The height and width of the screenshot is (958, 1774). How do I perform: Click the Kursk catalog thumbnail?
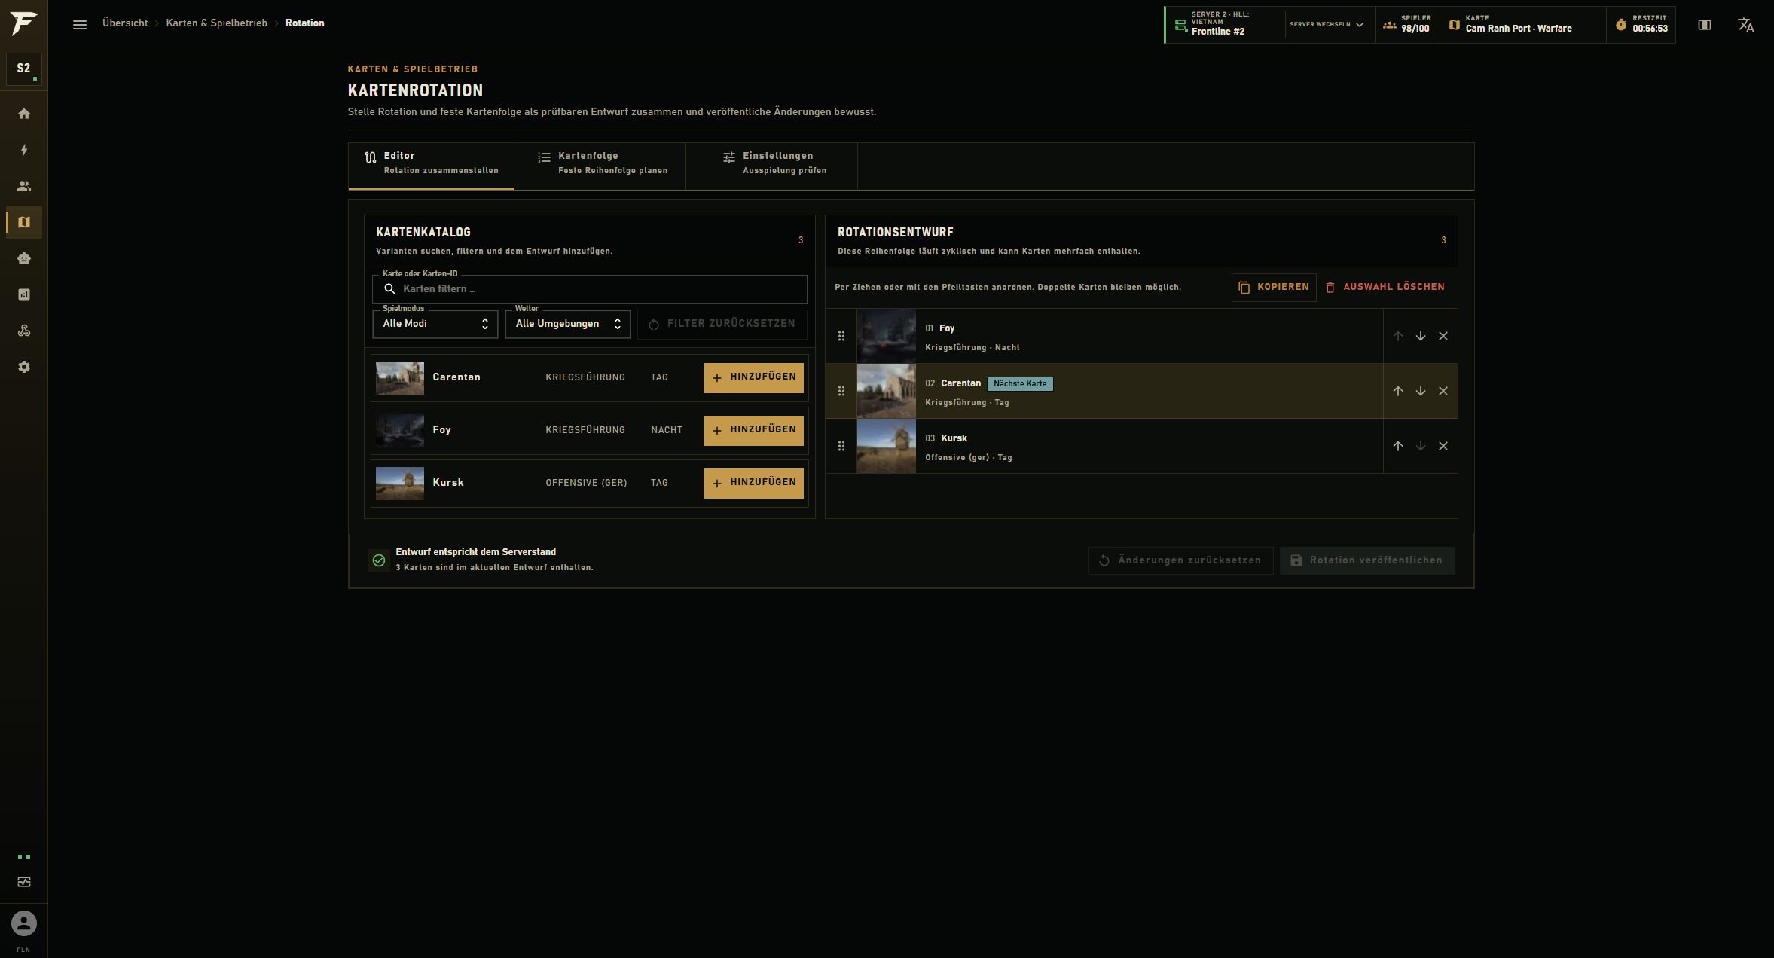(400, 484)
